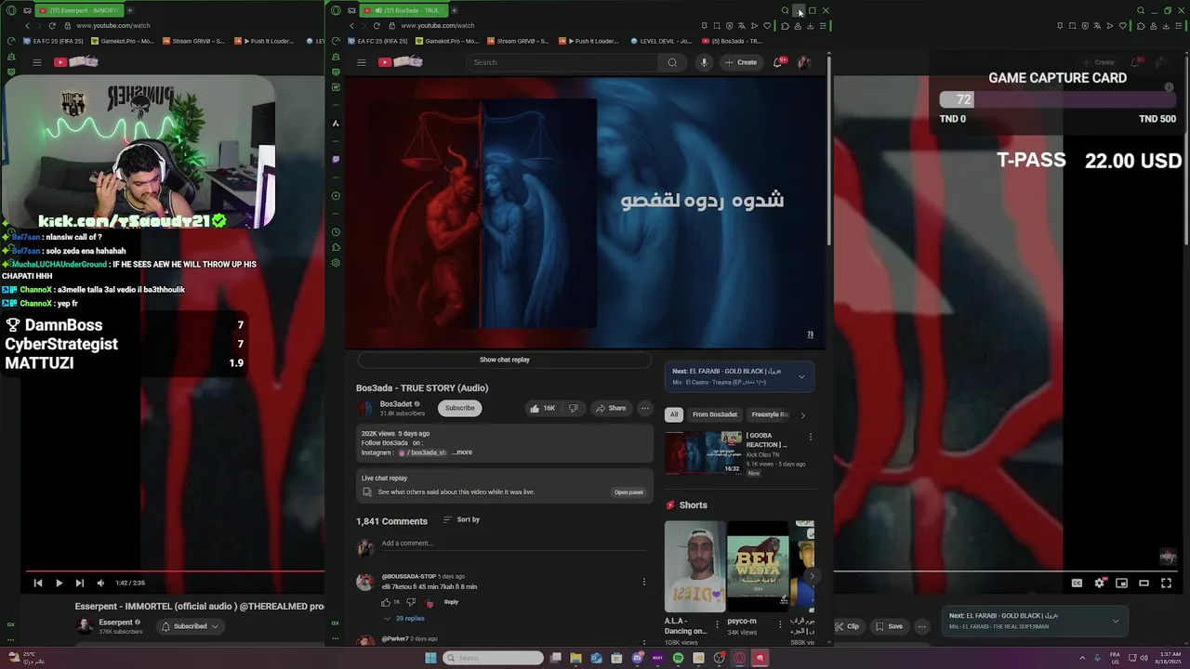Expand description with ...more

[x=462, y=453]
